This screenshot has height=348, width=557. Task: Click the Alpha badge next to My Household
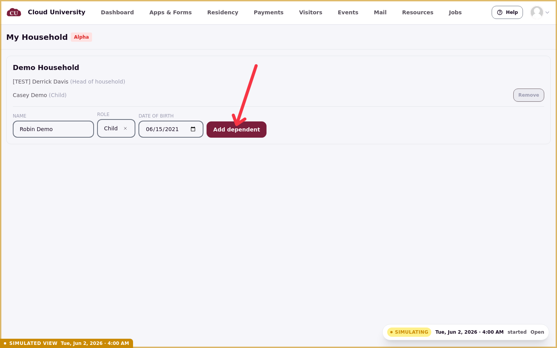coord(81,37)
